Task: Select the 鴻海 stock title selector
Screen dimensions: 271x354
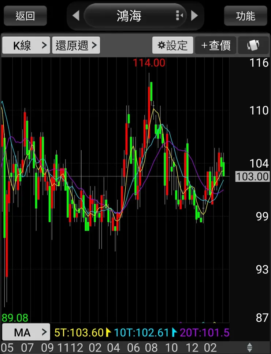Action: (x=135, y=16)
